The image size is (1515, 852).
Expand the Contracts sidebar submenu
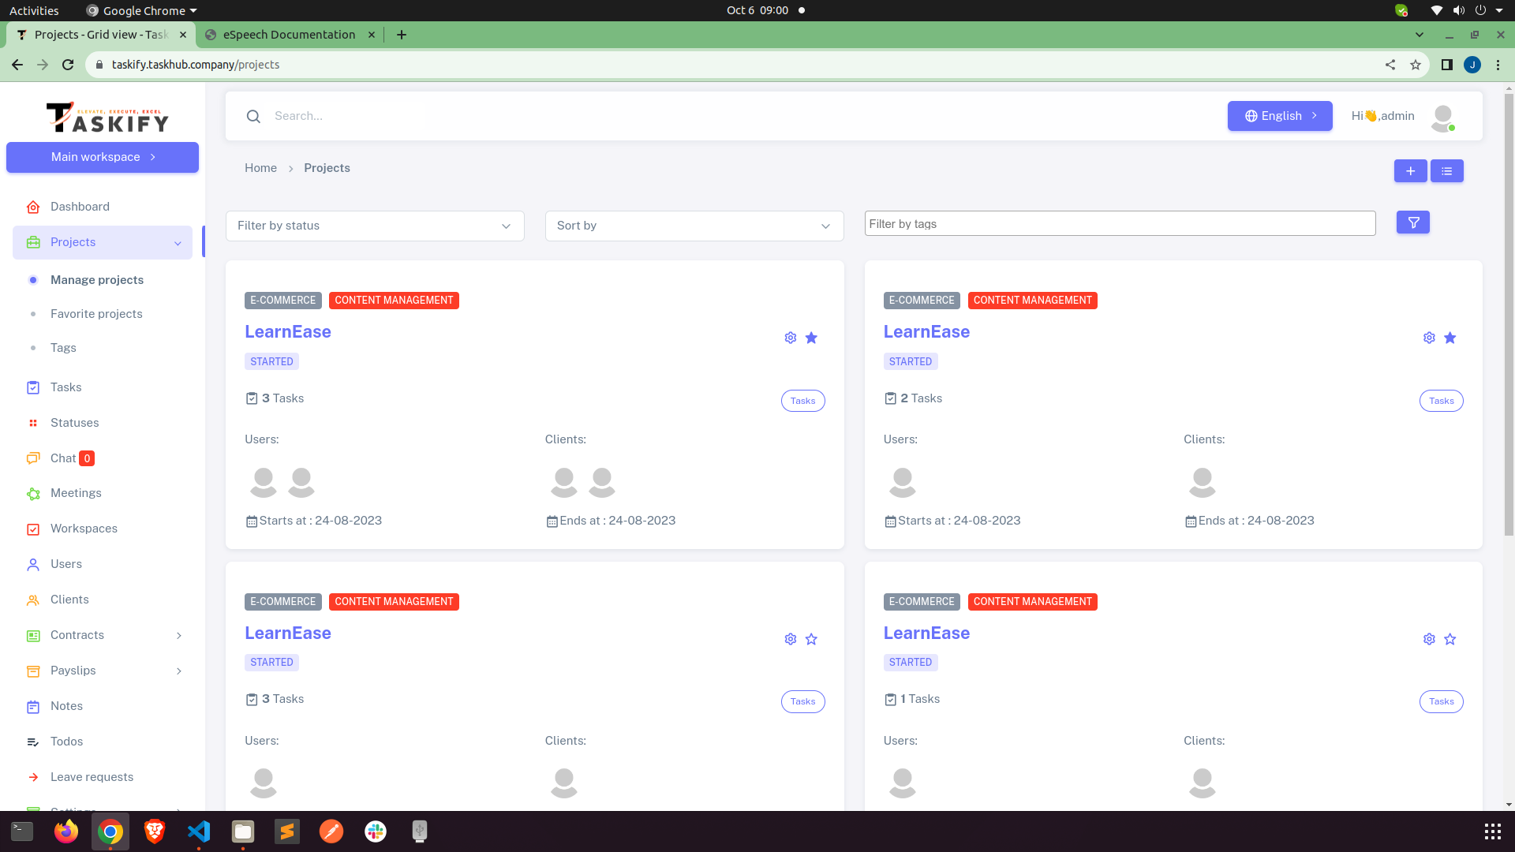tap(178, 635)
